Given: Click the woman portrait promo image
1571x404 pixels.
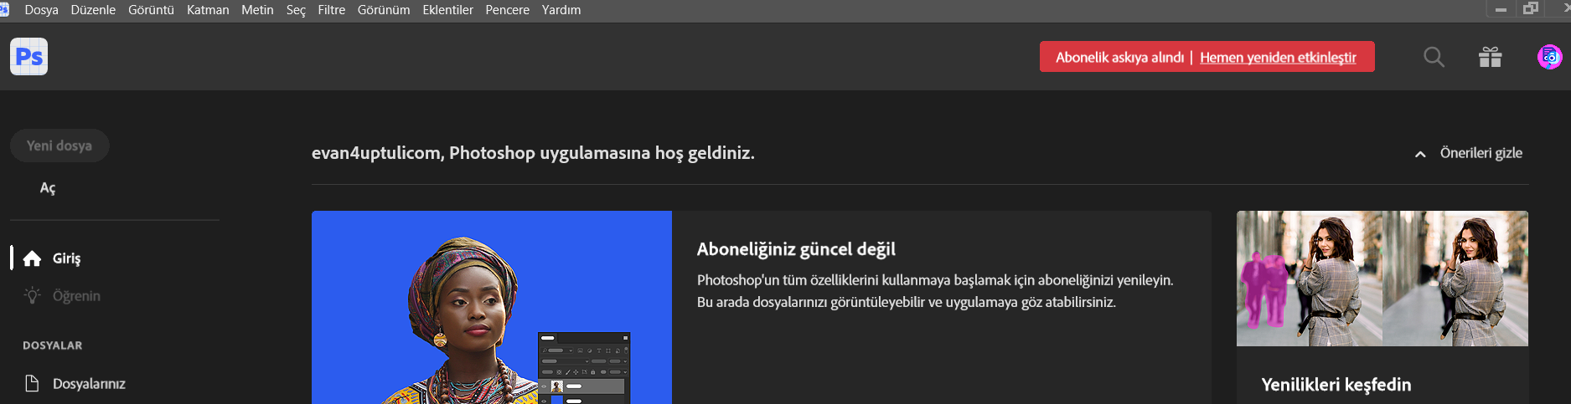Looking at the screenshot, I should tap(492, 307).
